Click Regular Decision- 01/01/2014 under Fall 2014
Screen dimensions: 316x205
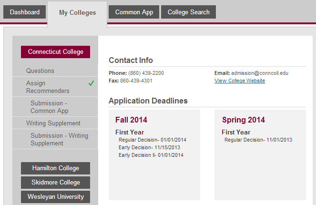[x=153, y=140]
